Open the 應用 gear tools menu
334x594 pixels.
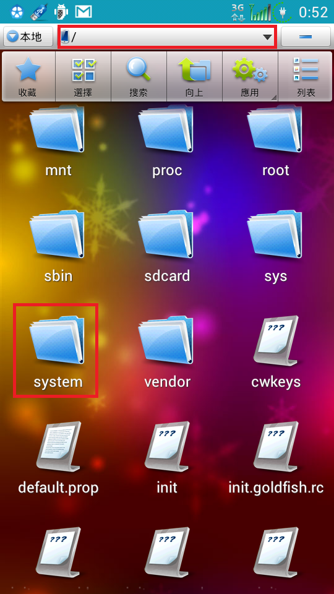(250, 77)
